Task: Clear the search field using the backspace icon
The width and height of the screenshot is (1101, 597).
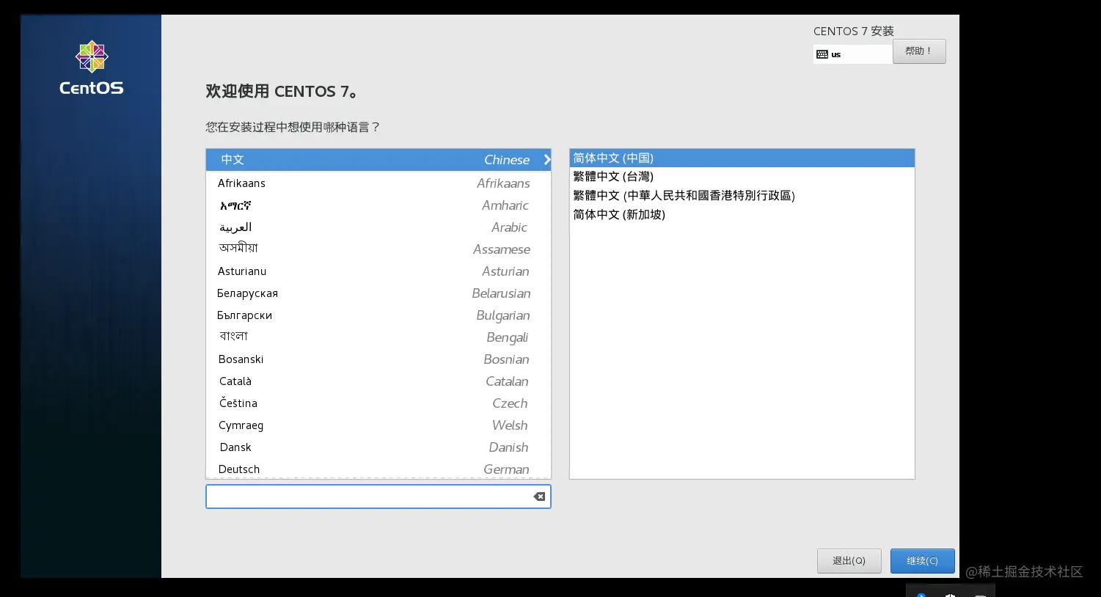Action: 539,497
